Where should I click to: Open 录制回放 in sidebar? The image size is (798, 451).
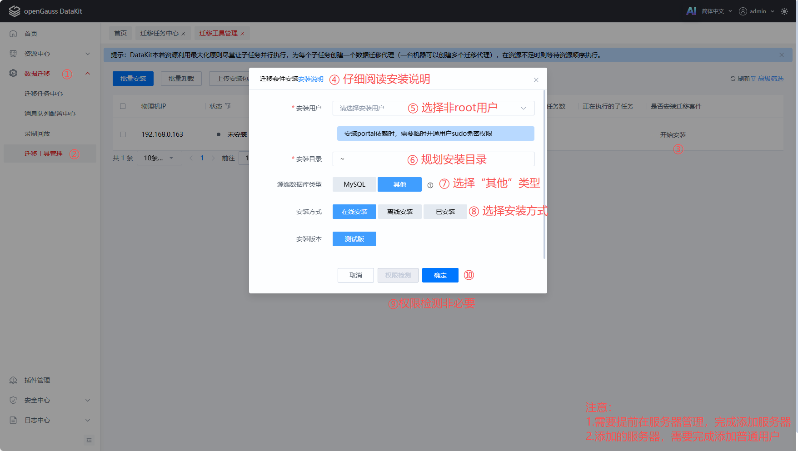click(37, 134)
